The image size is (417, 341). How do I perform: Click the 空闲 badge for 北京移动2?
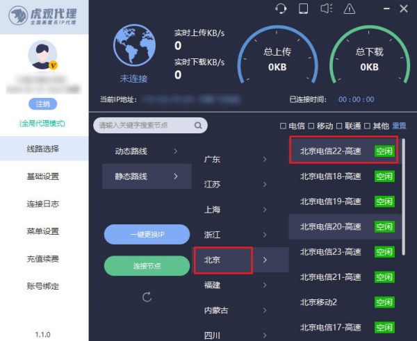pos(384,302)
